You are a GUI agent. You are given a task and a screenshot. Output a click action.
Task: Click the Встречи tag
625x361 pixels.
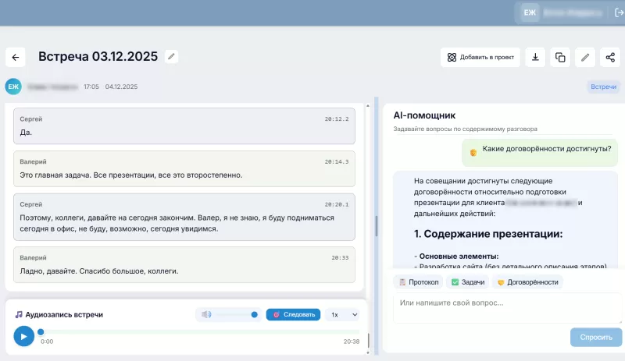[603, 87]
